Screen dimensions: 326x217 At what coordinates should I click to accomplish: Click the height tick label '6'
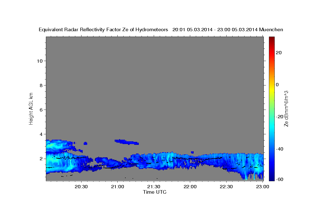41,110
